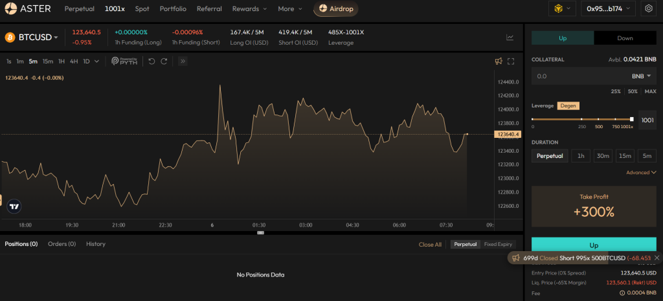Click the leverage slider at 500 mark
This screenshot has height=301, width=663.
tap(598, 119)
